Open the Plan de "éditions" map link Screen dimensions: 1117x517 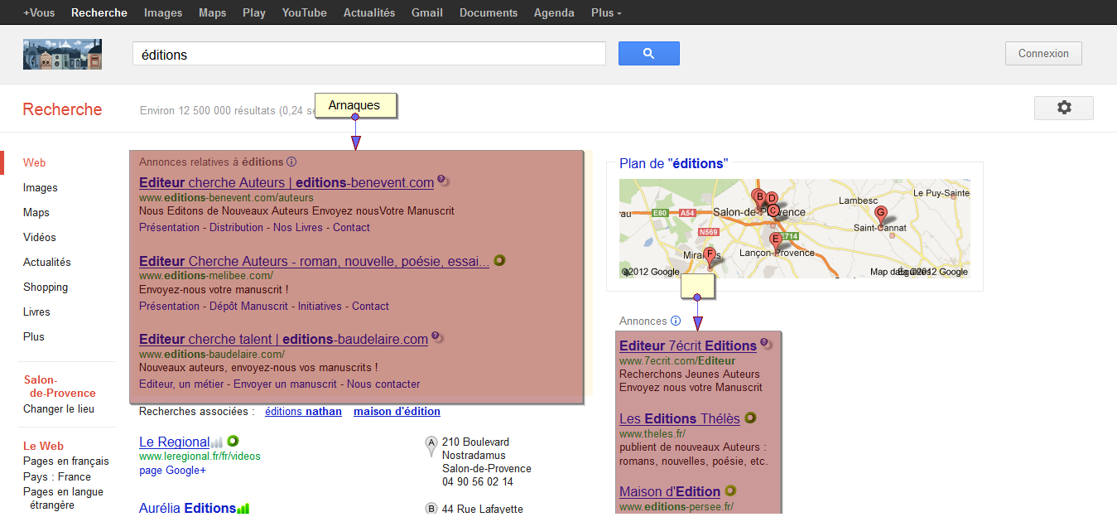point(674,164)
